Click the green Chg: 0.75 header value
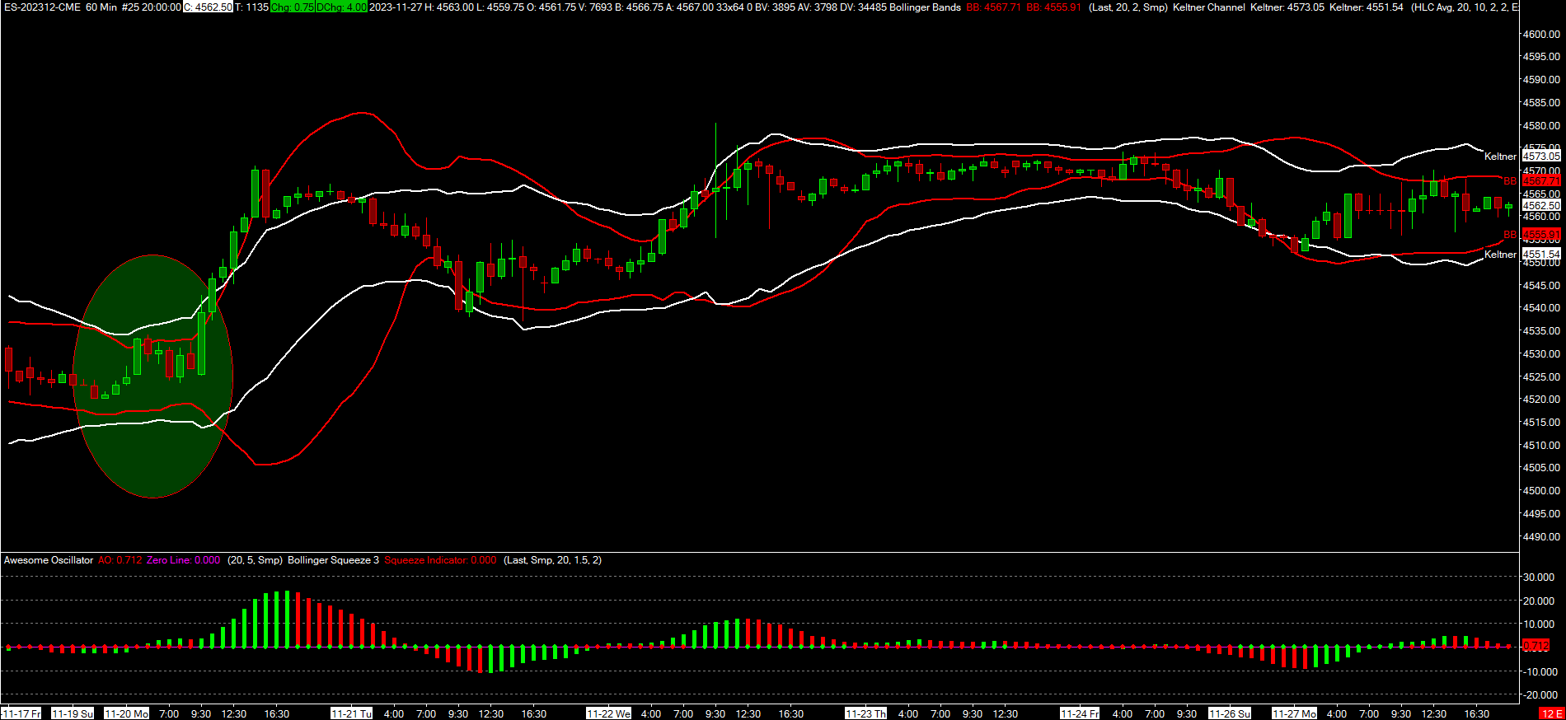This screenshot has height=720, width=1566. click(292, 7)
